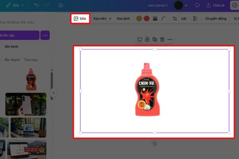
Task: Open the border style lines icon
Action: point(155,19)
